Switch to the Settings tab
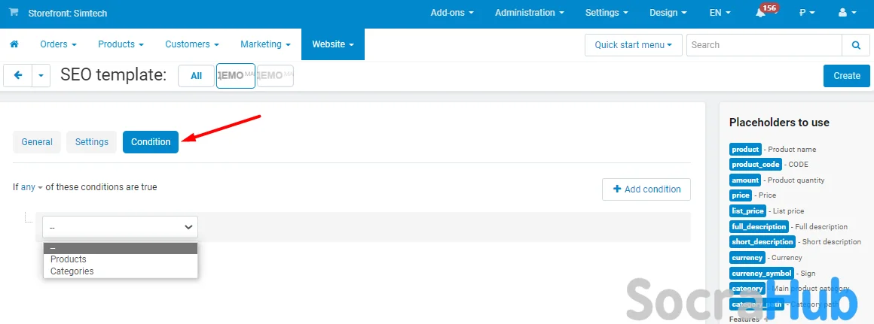Image resolution: width=874 pixels, height=324 pixels. (92, 142)
